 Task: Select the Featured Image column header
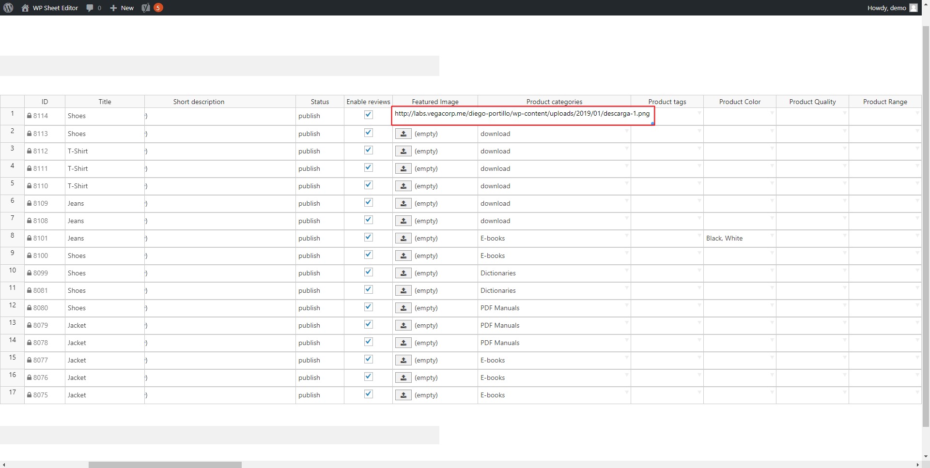[435, 102]
